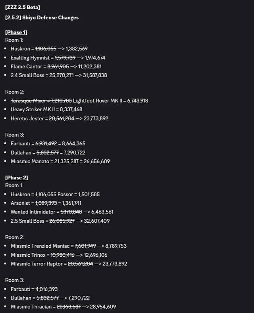Click the Arsonist entry
This screenshot has height=313, width=254.
tap(48, 203)
